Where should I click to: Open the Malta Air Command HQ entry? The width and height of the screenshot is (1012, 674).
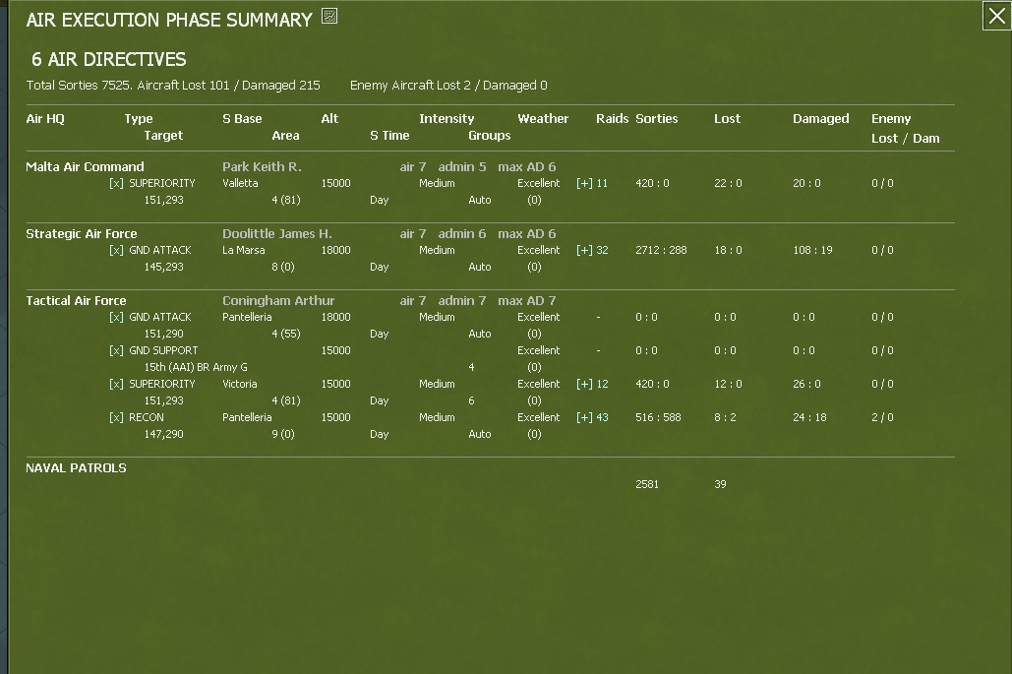pyautogui.click(x=85, y=166)
